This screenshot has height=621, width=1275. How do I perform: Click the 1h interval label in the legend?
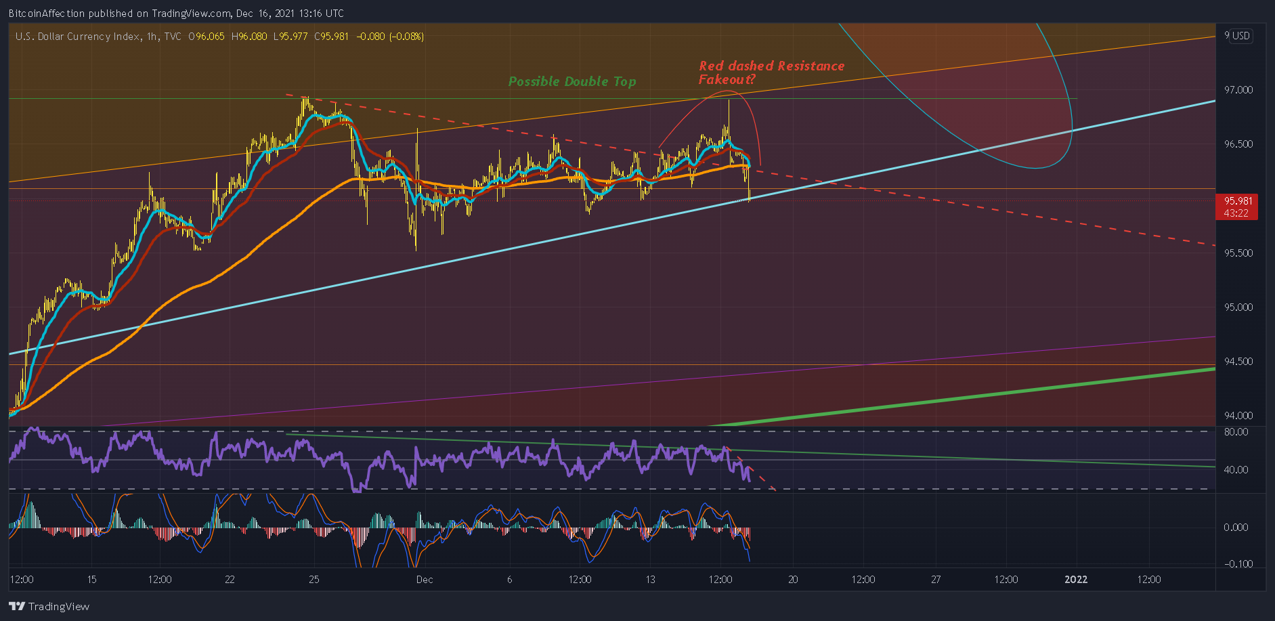click(x=152, y=36)
